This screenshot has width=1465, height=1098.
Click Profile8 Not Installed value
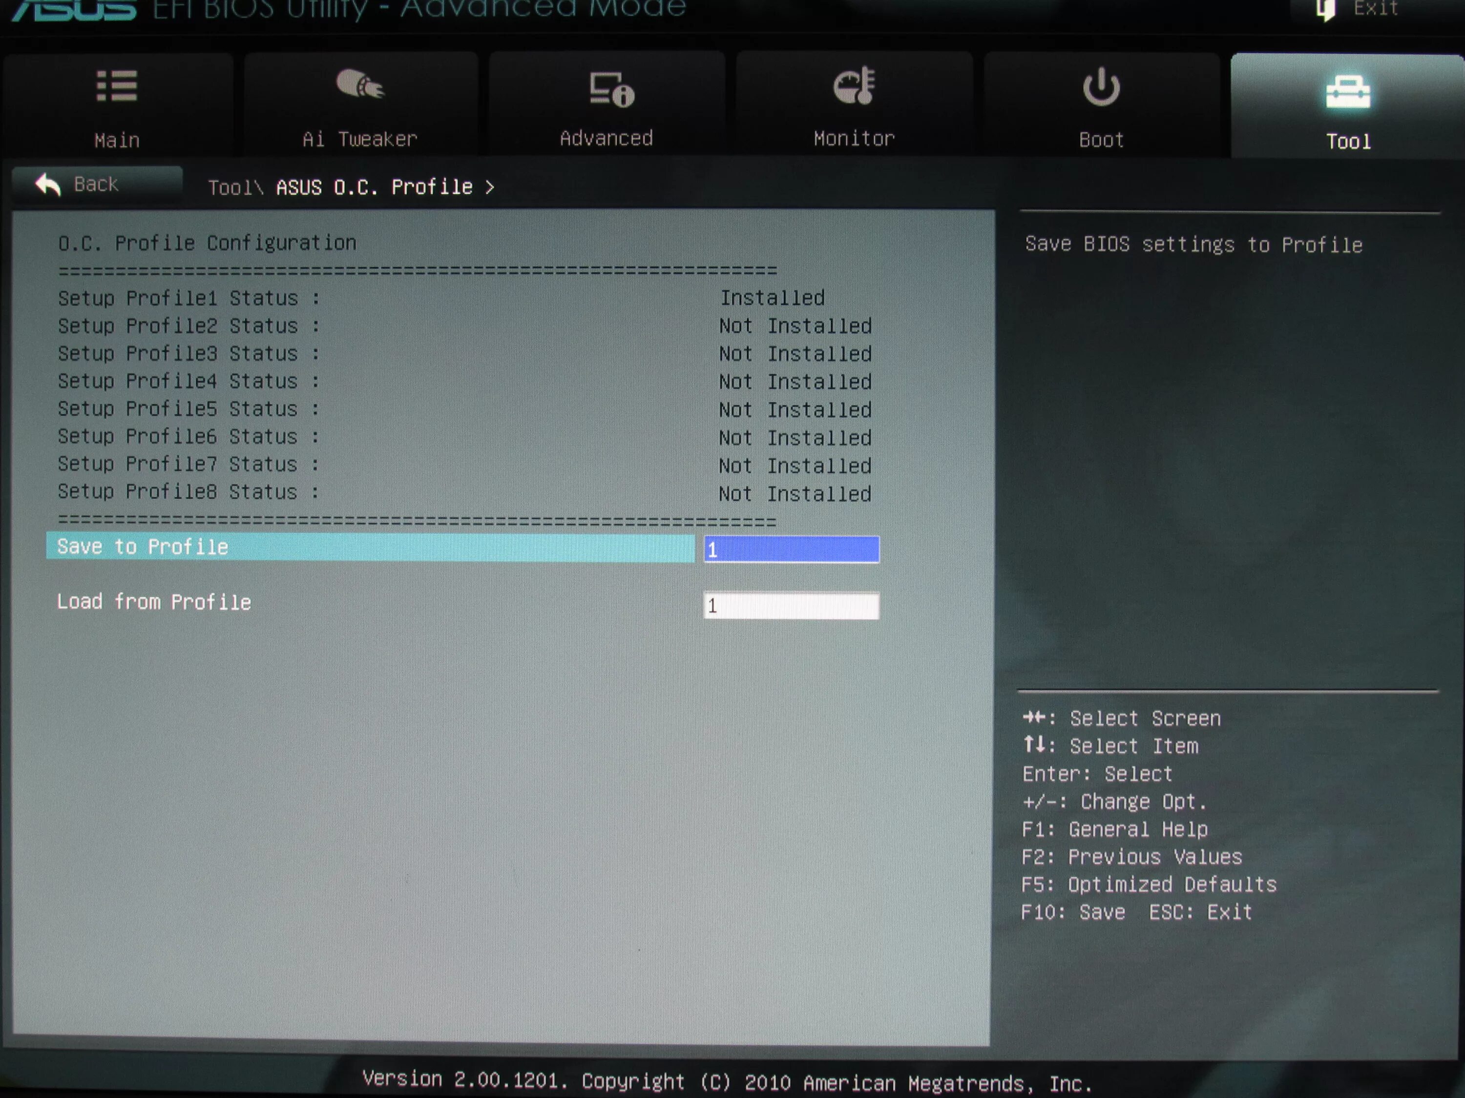[795, 494]
